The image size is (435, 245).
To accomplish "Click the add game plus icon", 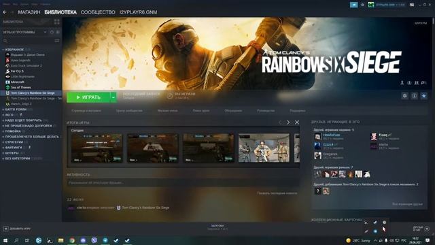I will click(6, 229).
